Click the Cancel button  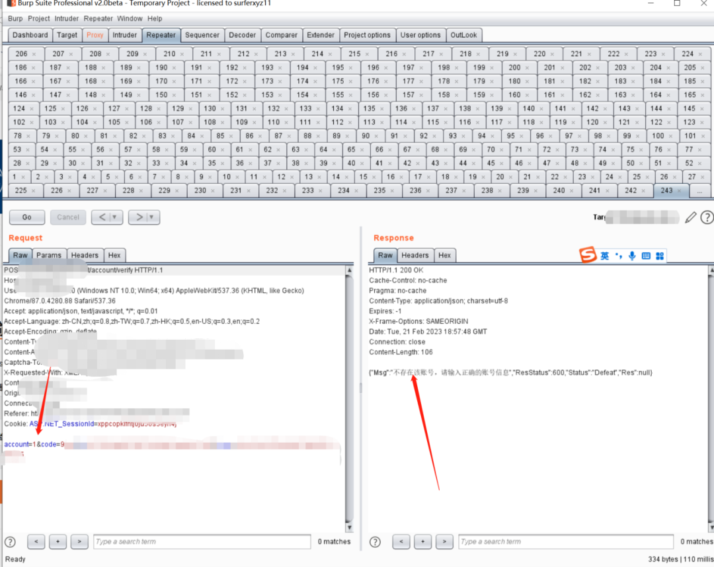tap(68, 217)
